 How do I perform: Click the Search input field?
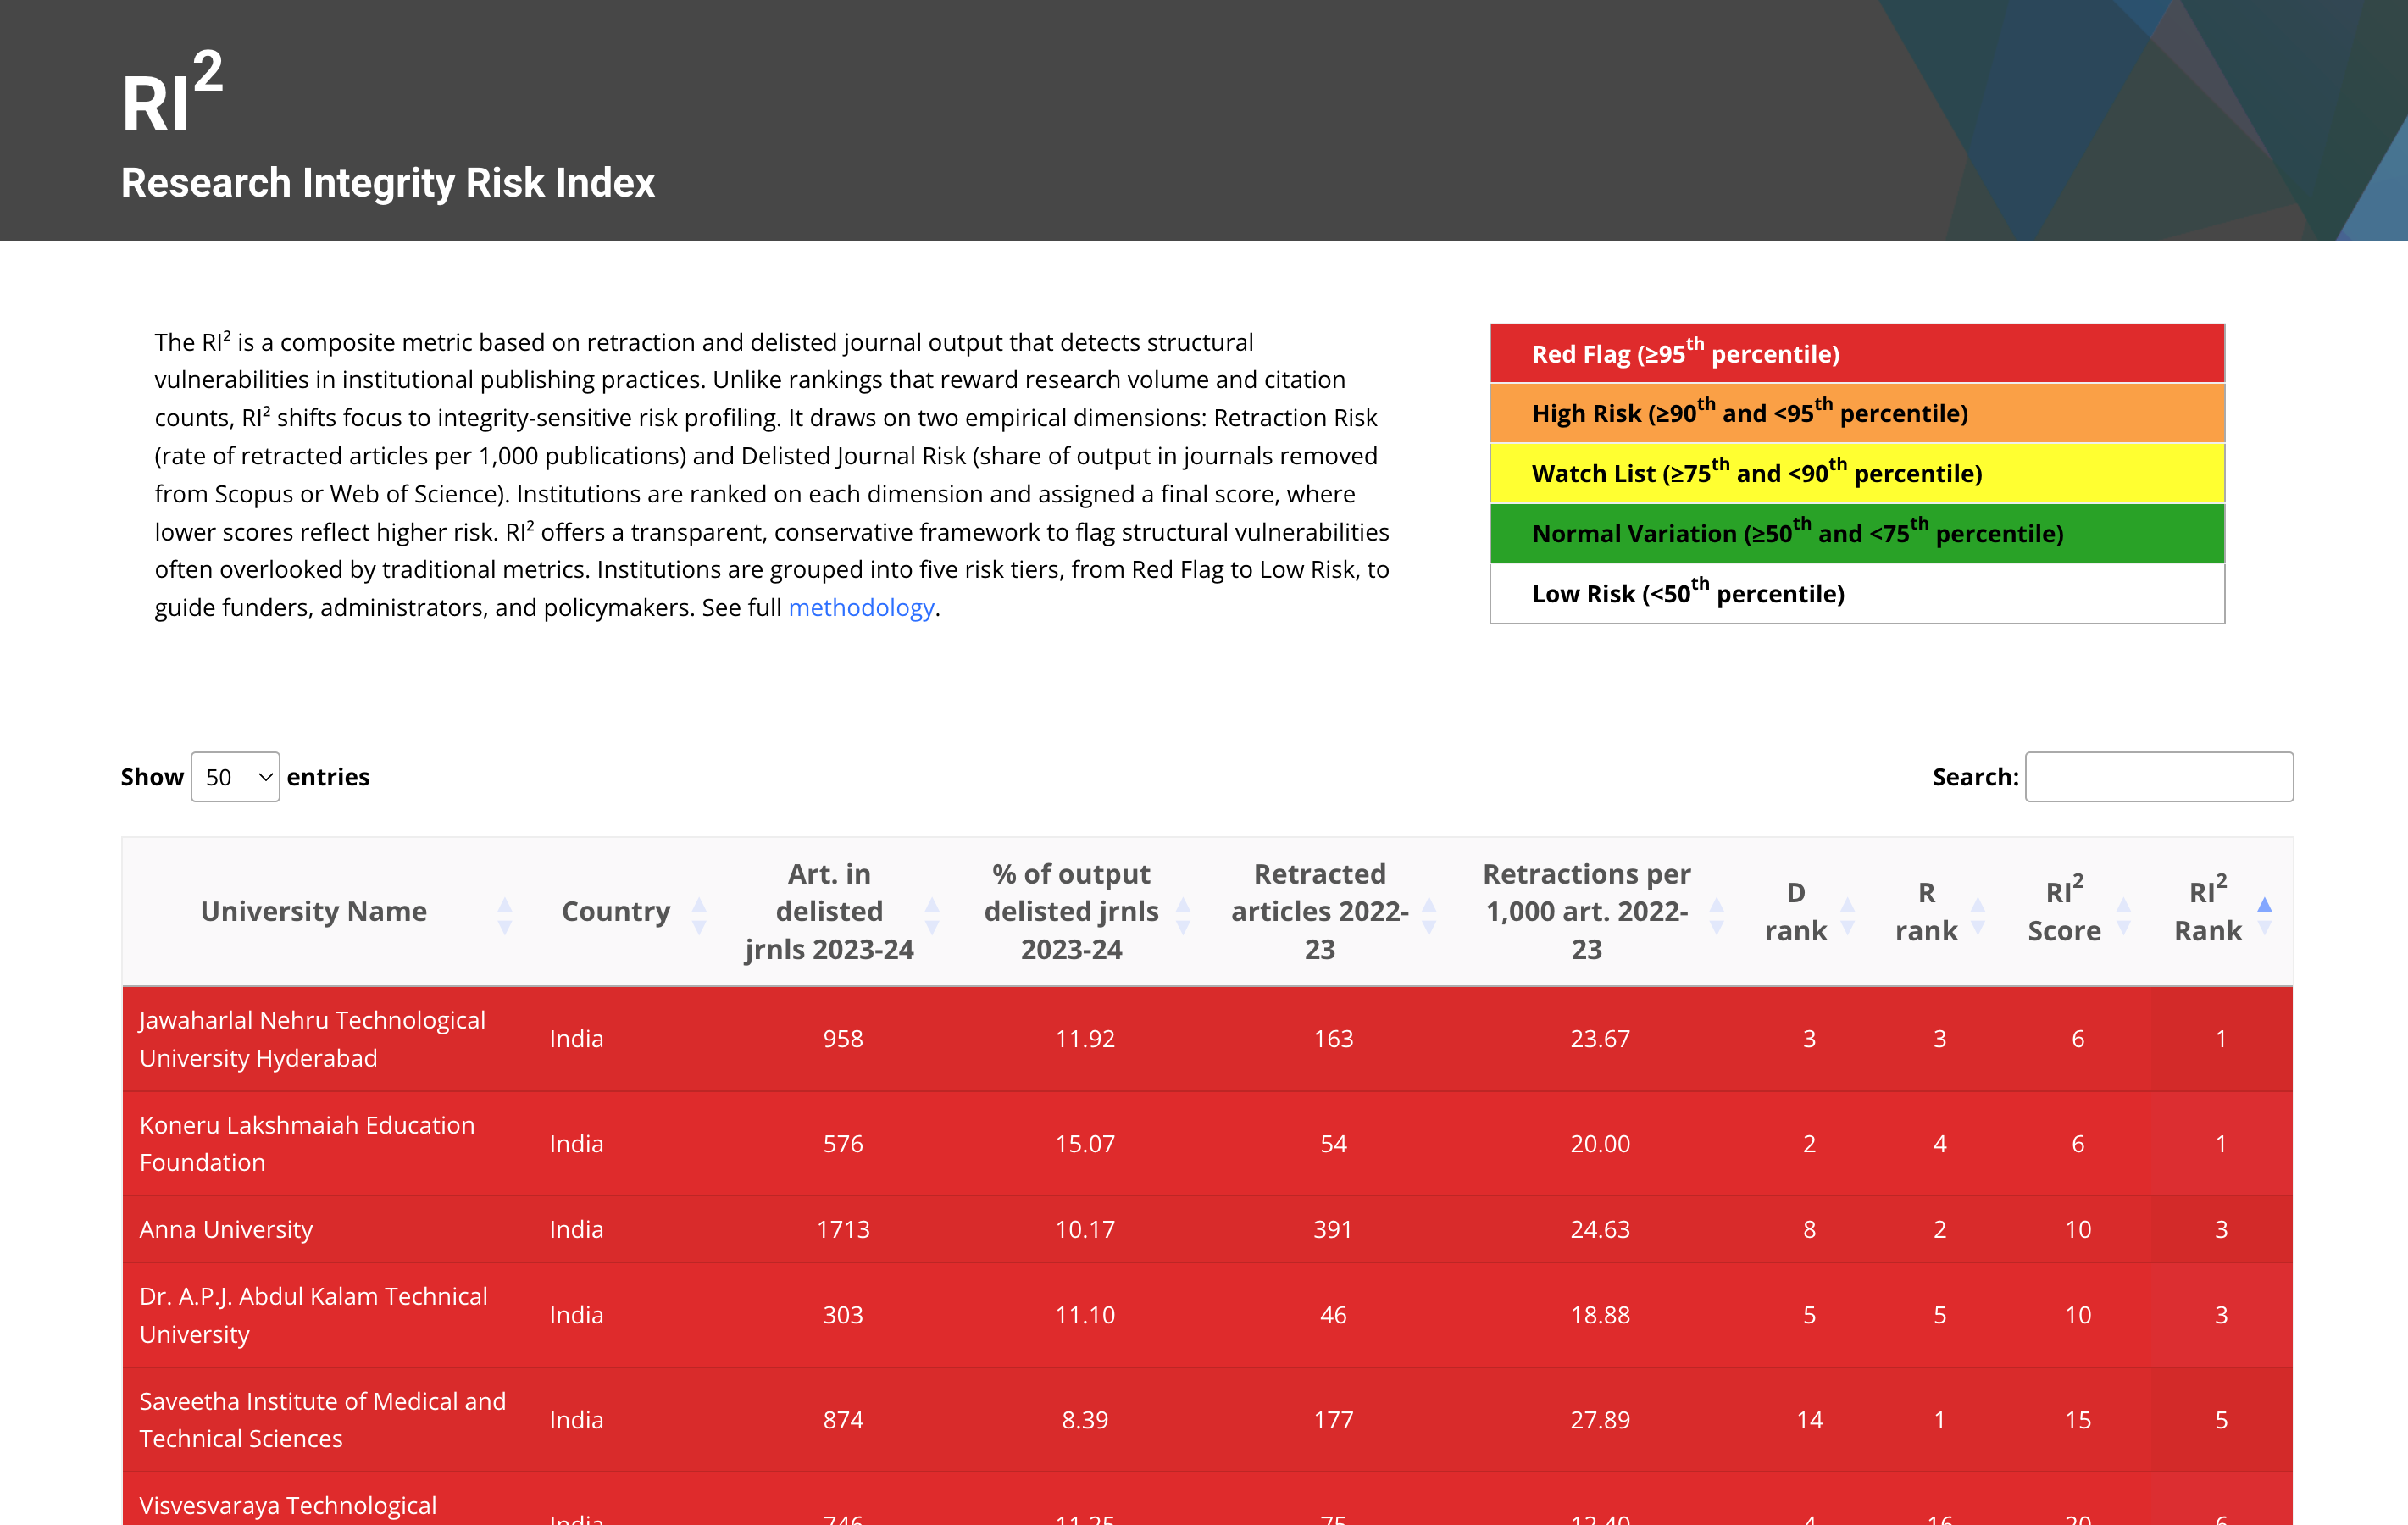coord(2159,777)
